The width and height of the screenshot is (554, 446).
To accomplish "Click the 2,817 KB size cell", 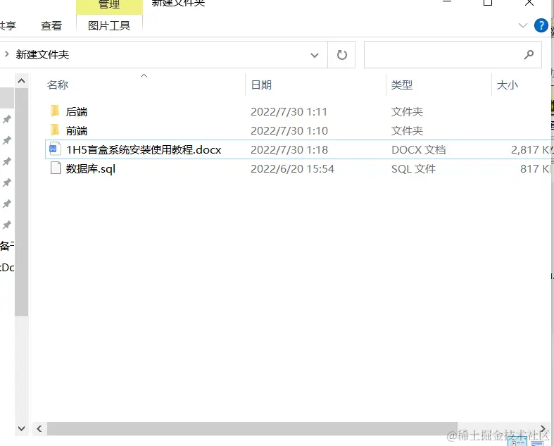I will click(x=531, y=149).
